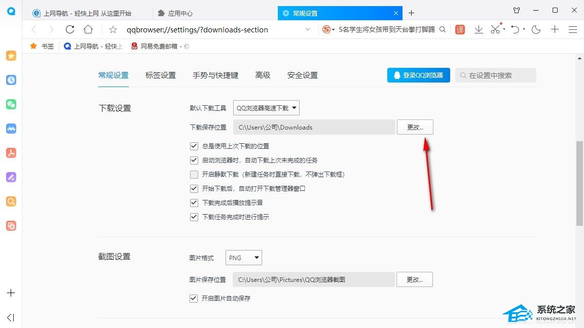Screen dimensions: 584x328
Task: Go back to previous page
Action: pyautogui.click(x=34, y=29)
